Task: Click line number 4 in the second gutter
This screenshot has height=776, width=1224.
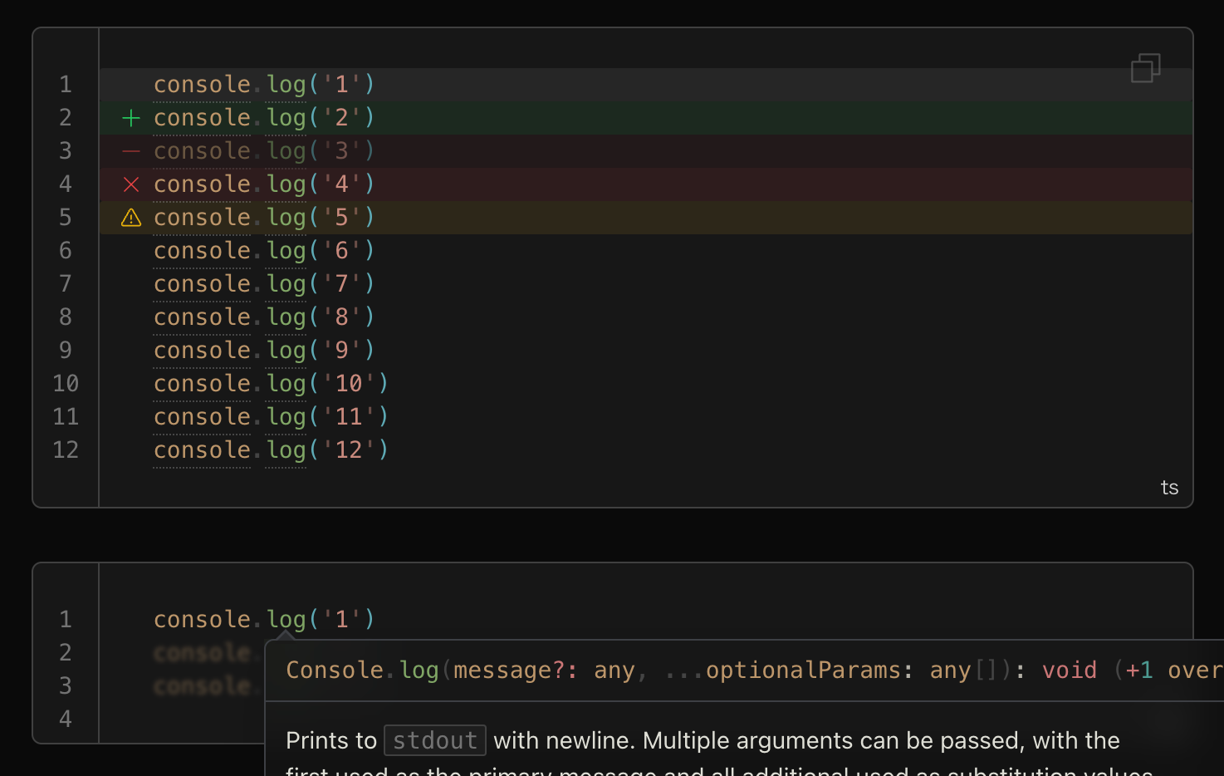Action: click(x=66, y=720)
